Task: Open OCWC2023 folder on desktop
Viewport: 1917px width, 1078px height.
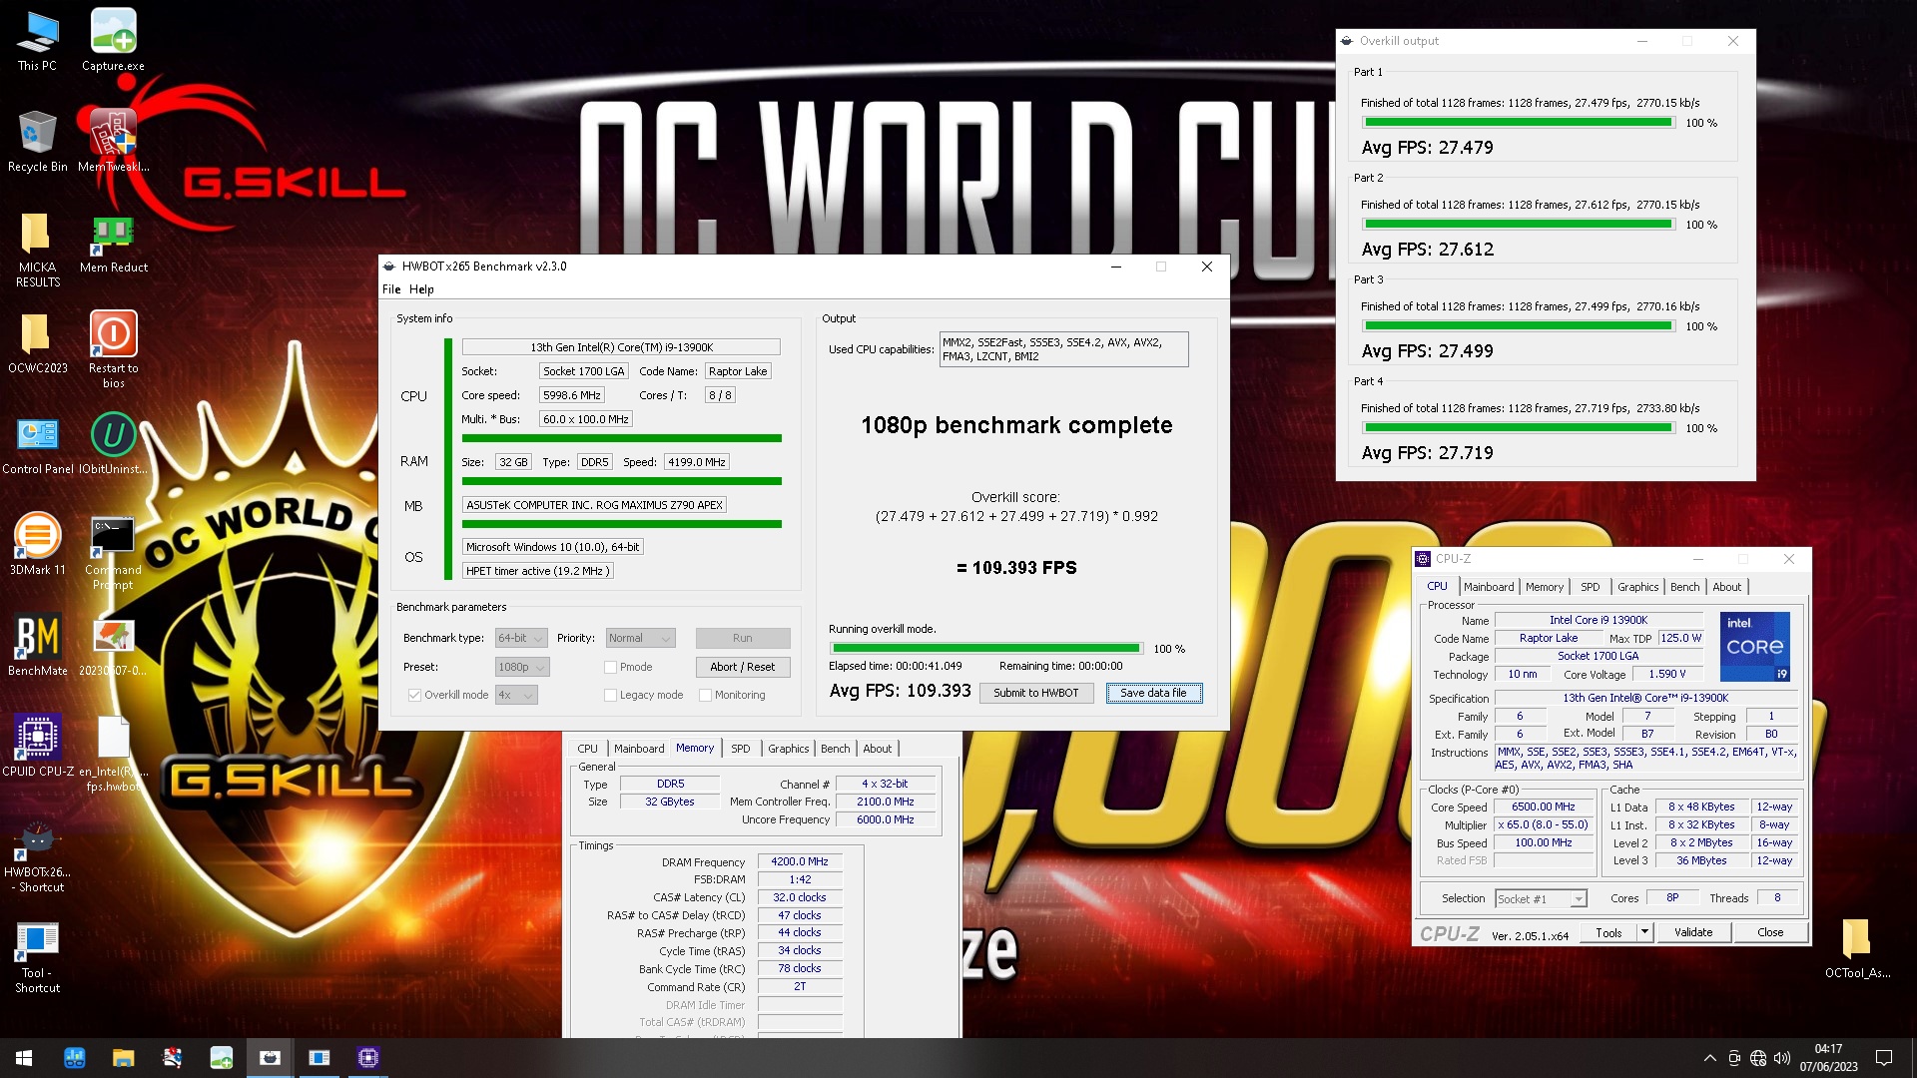Action: (37, 342)
